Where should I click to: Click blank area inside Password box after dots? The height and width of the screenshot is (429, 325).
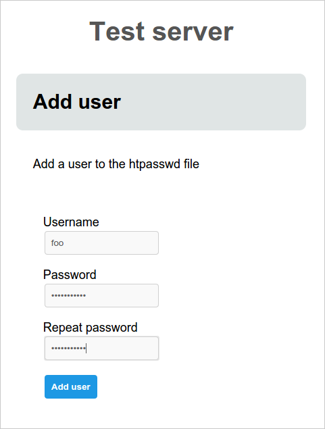coord(123,295)
